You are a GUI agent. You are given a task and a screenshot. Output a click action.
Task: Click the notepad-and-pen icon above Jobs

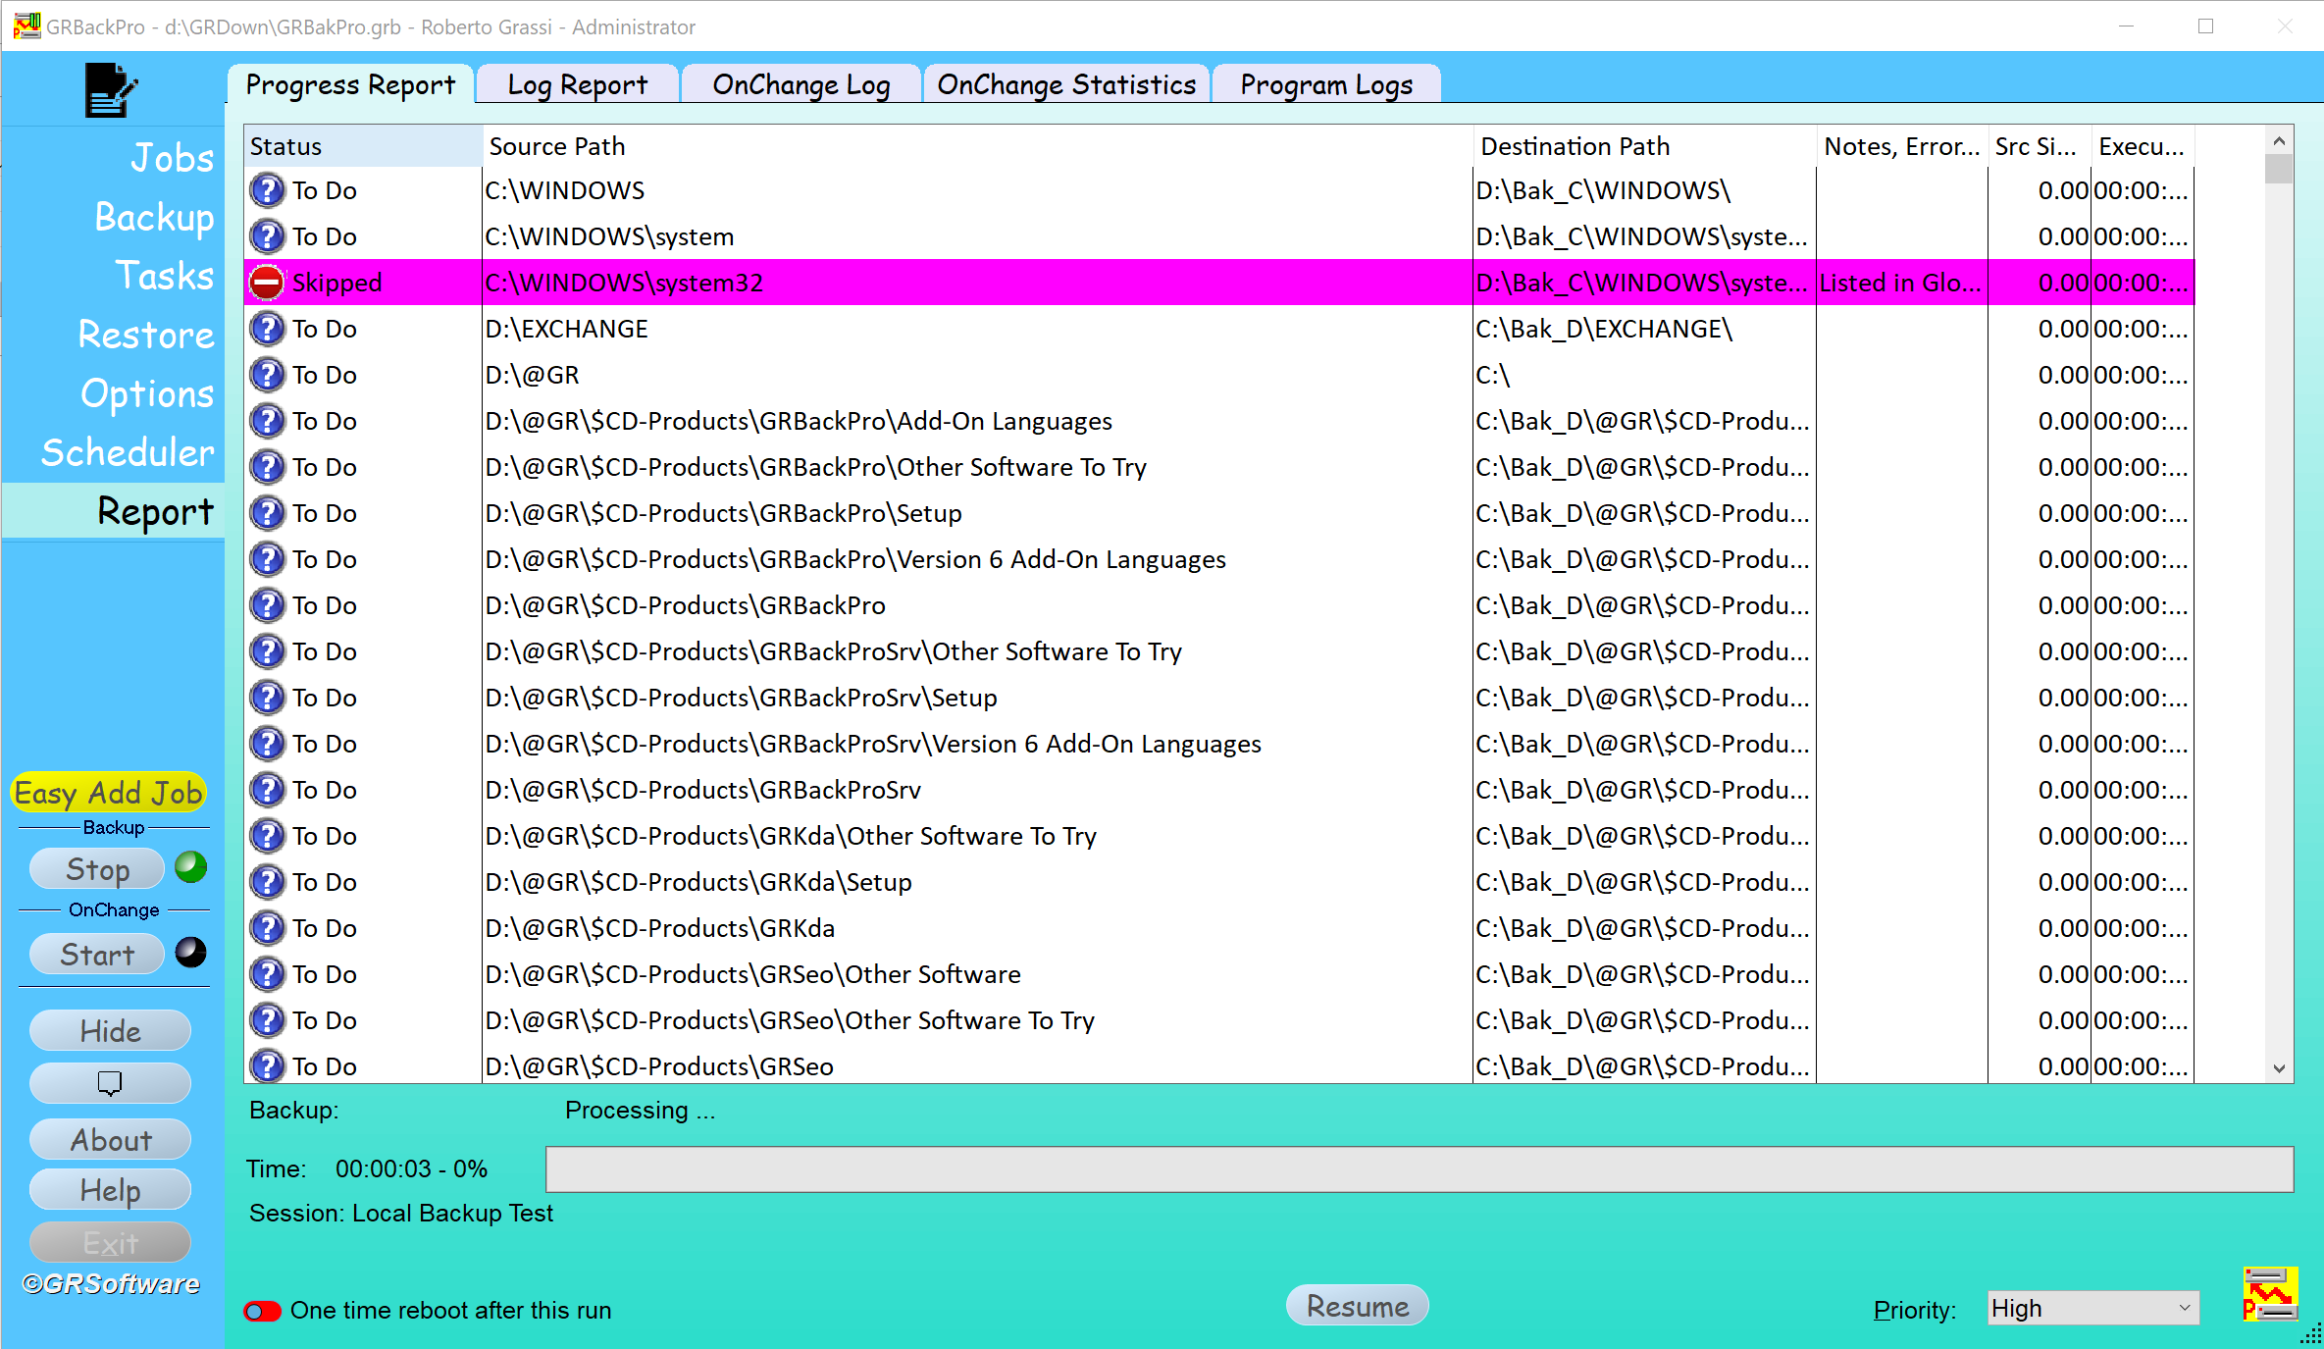[111, 90]
